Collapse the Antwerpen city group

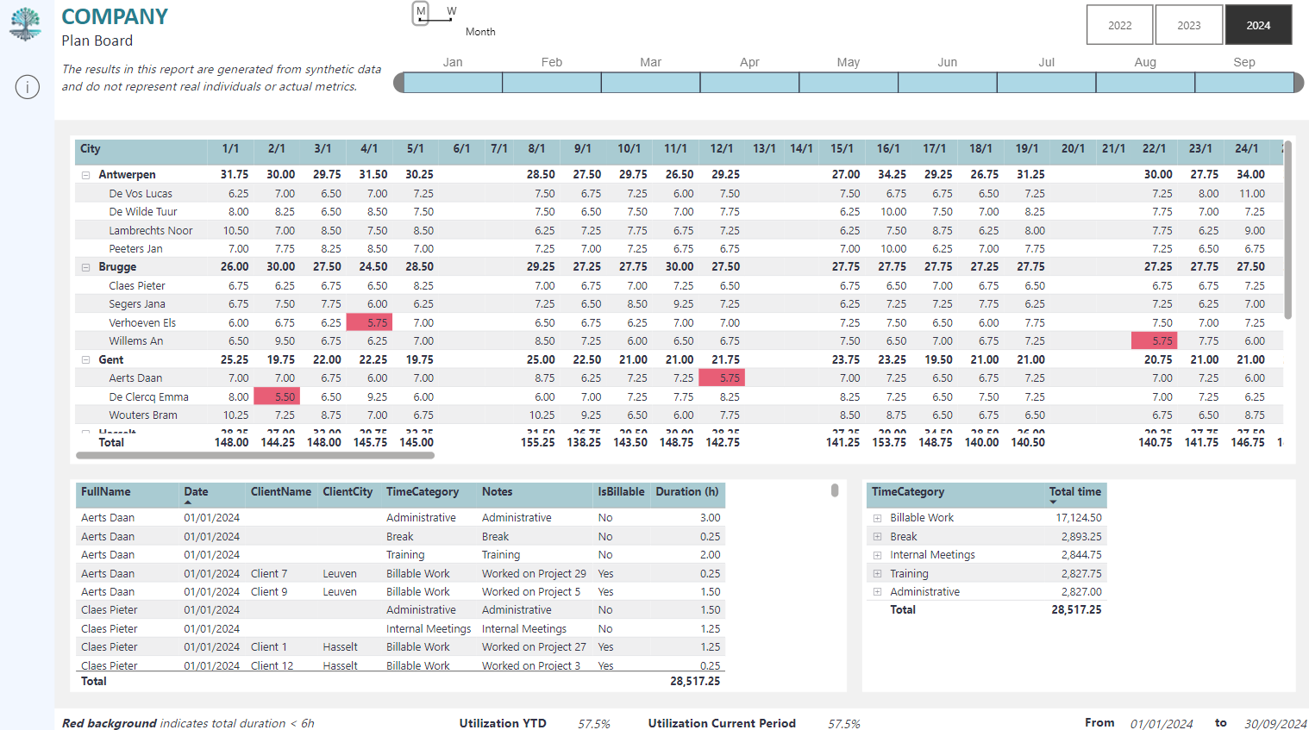coord(86,175)
